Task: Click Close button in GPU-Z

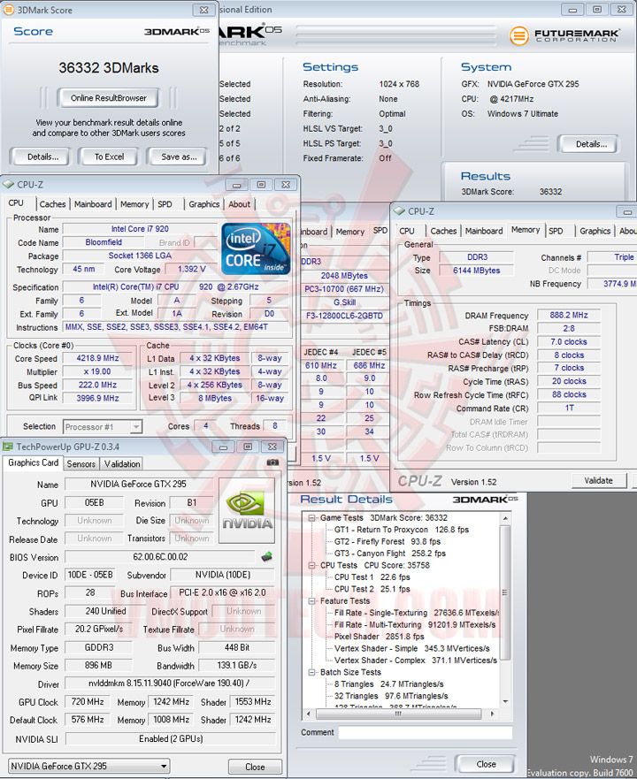Action: click(255, 767)
